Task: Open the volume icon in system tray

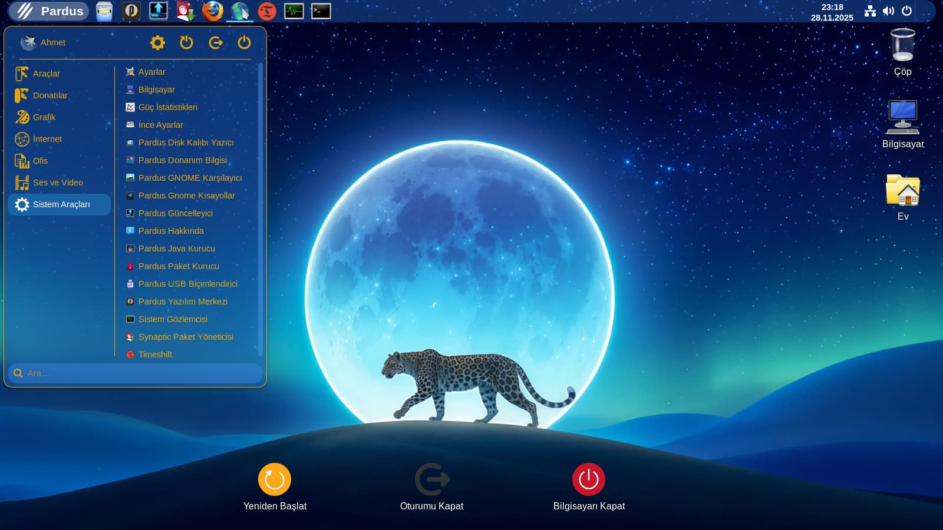Action: click(888, 11)
